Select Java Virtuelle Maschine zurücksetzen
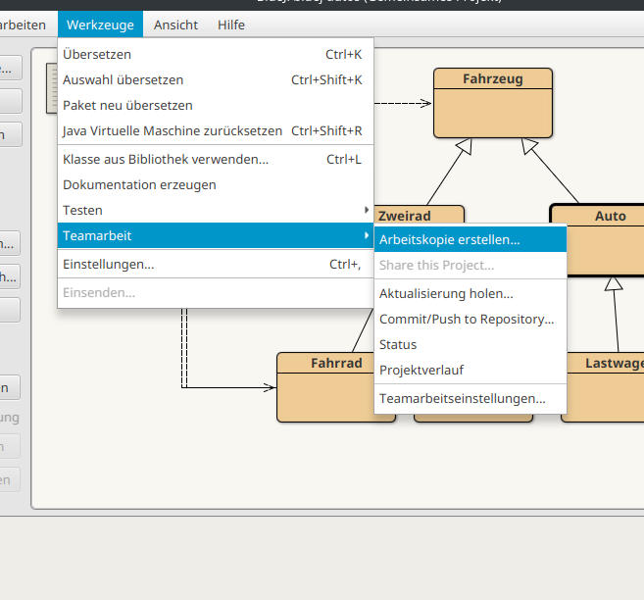644x600 pixels. 216,130
